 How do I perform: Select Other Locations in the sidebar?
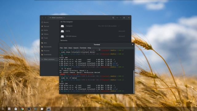[49, 60]
